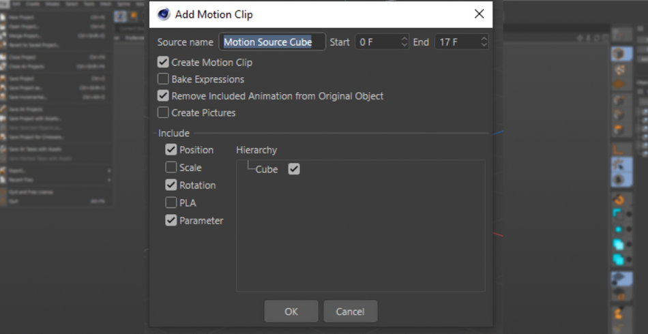Toggle the Cube hierarchy checkbox

click(294, 169)
